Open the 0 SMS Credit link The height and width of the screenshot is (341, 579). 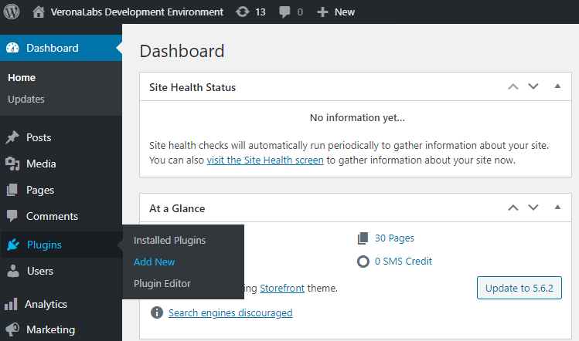[404, 262]
